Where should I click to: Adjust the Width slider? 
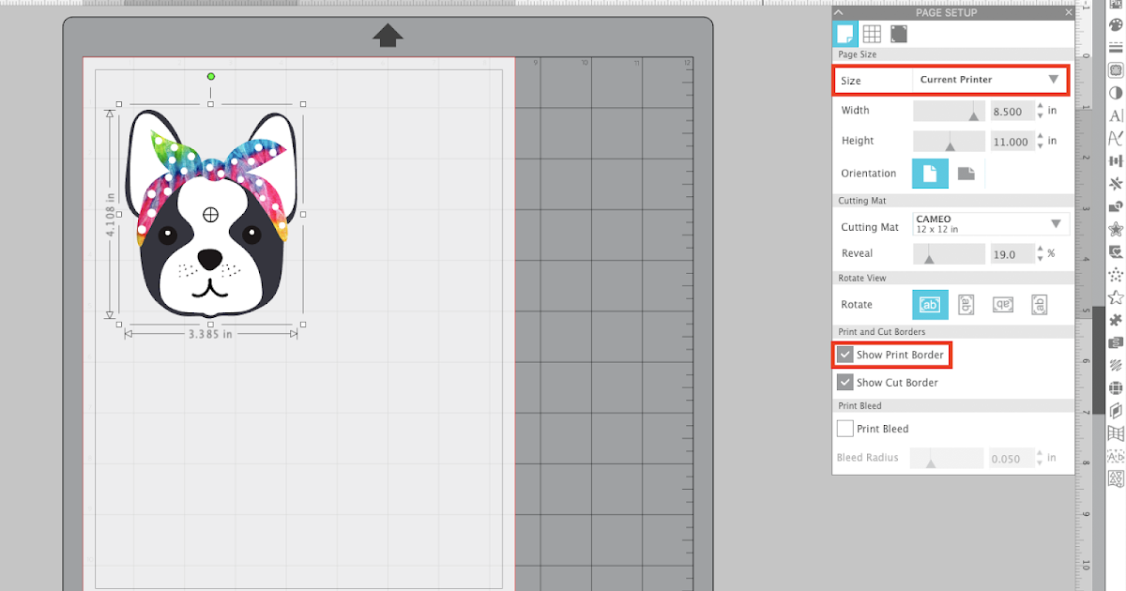(x=949, y=111)
